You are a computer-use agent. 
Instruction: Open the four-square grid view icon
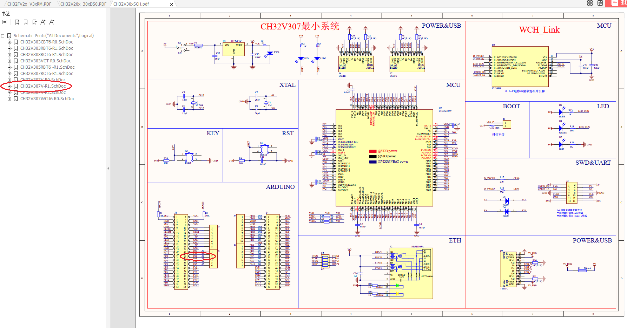pos(590,3)
